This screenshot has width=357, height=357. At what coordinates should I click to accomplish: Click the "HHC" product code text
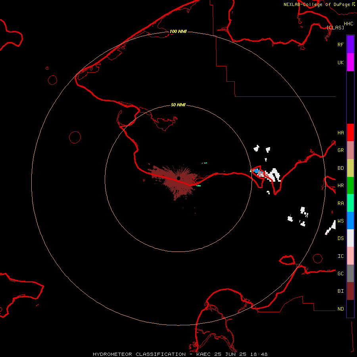tap(348, 24)
